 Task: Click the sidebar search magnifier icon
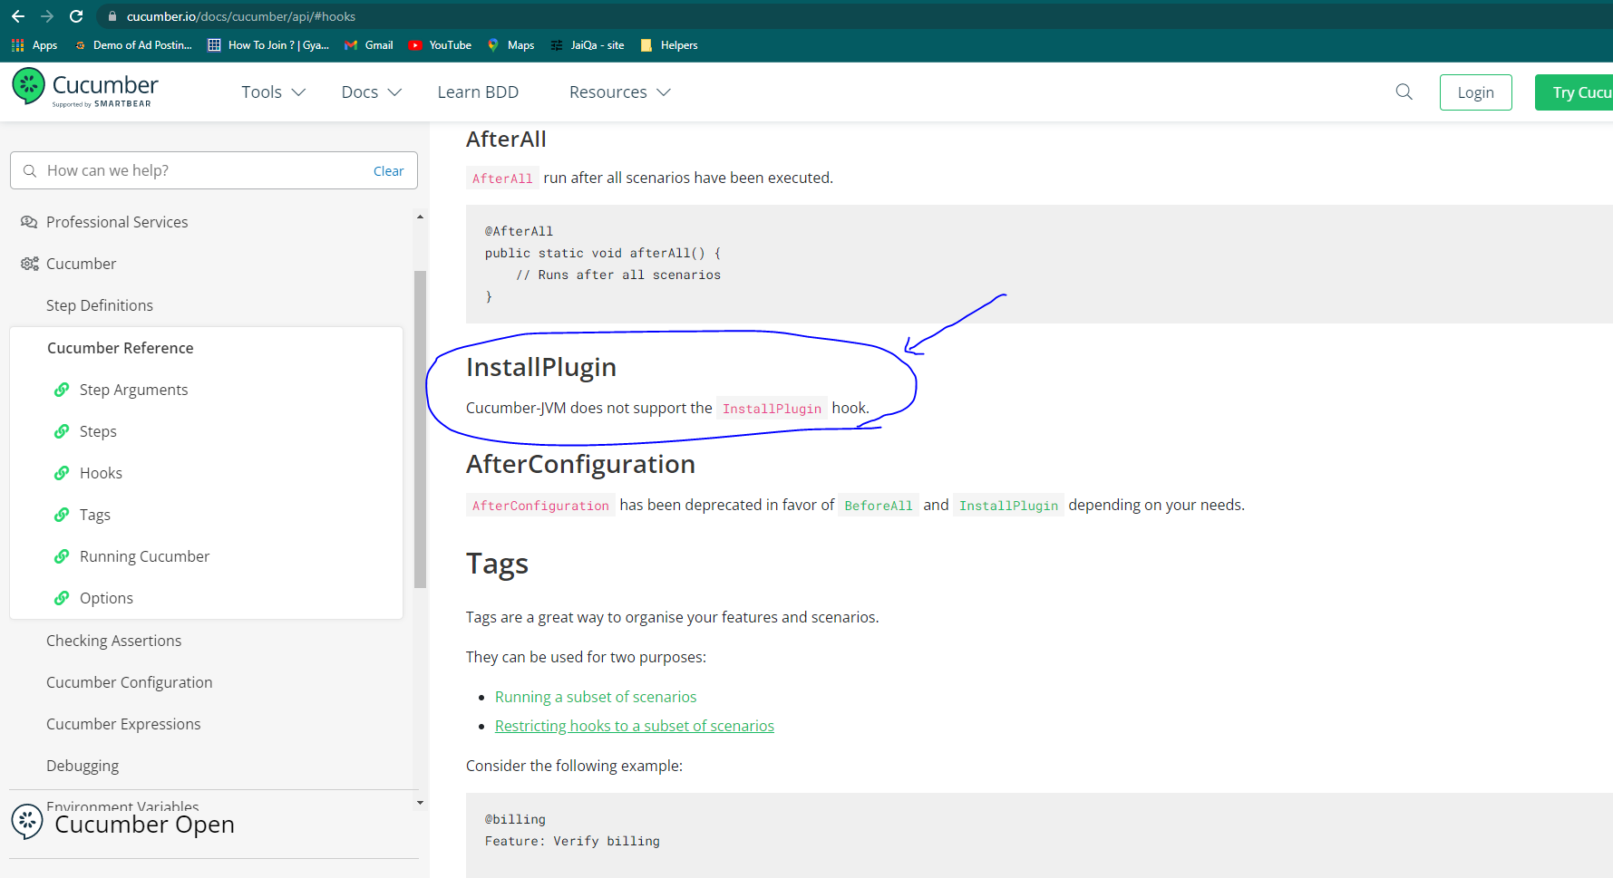[x=30, y=170]
